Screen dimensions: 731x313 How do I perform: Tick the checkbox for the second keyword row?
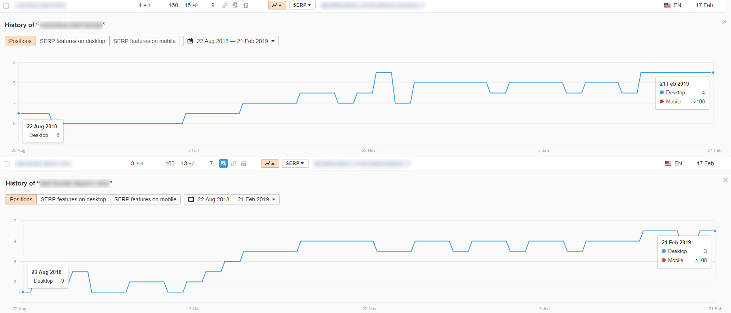coord(7,164)
